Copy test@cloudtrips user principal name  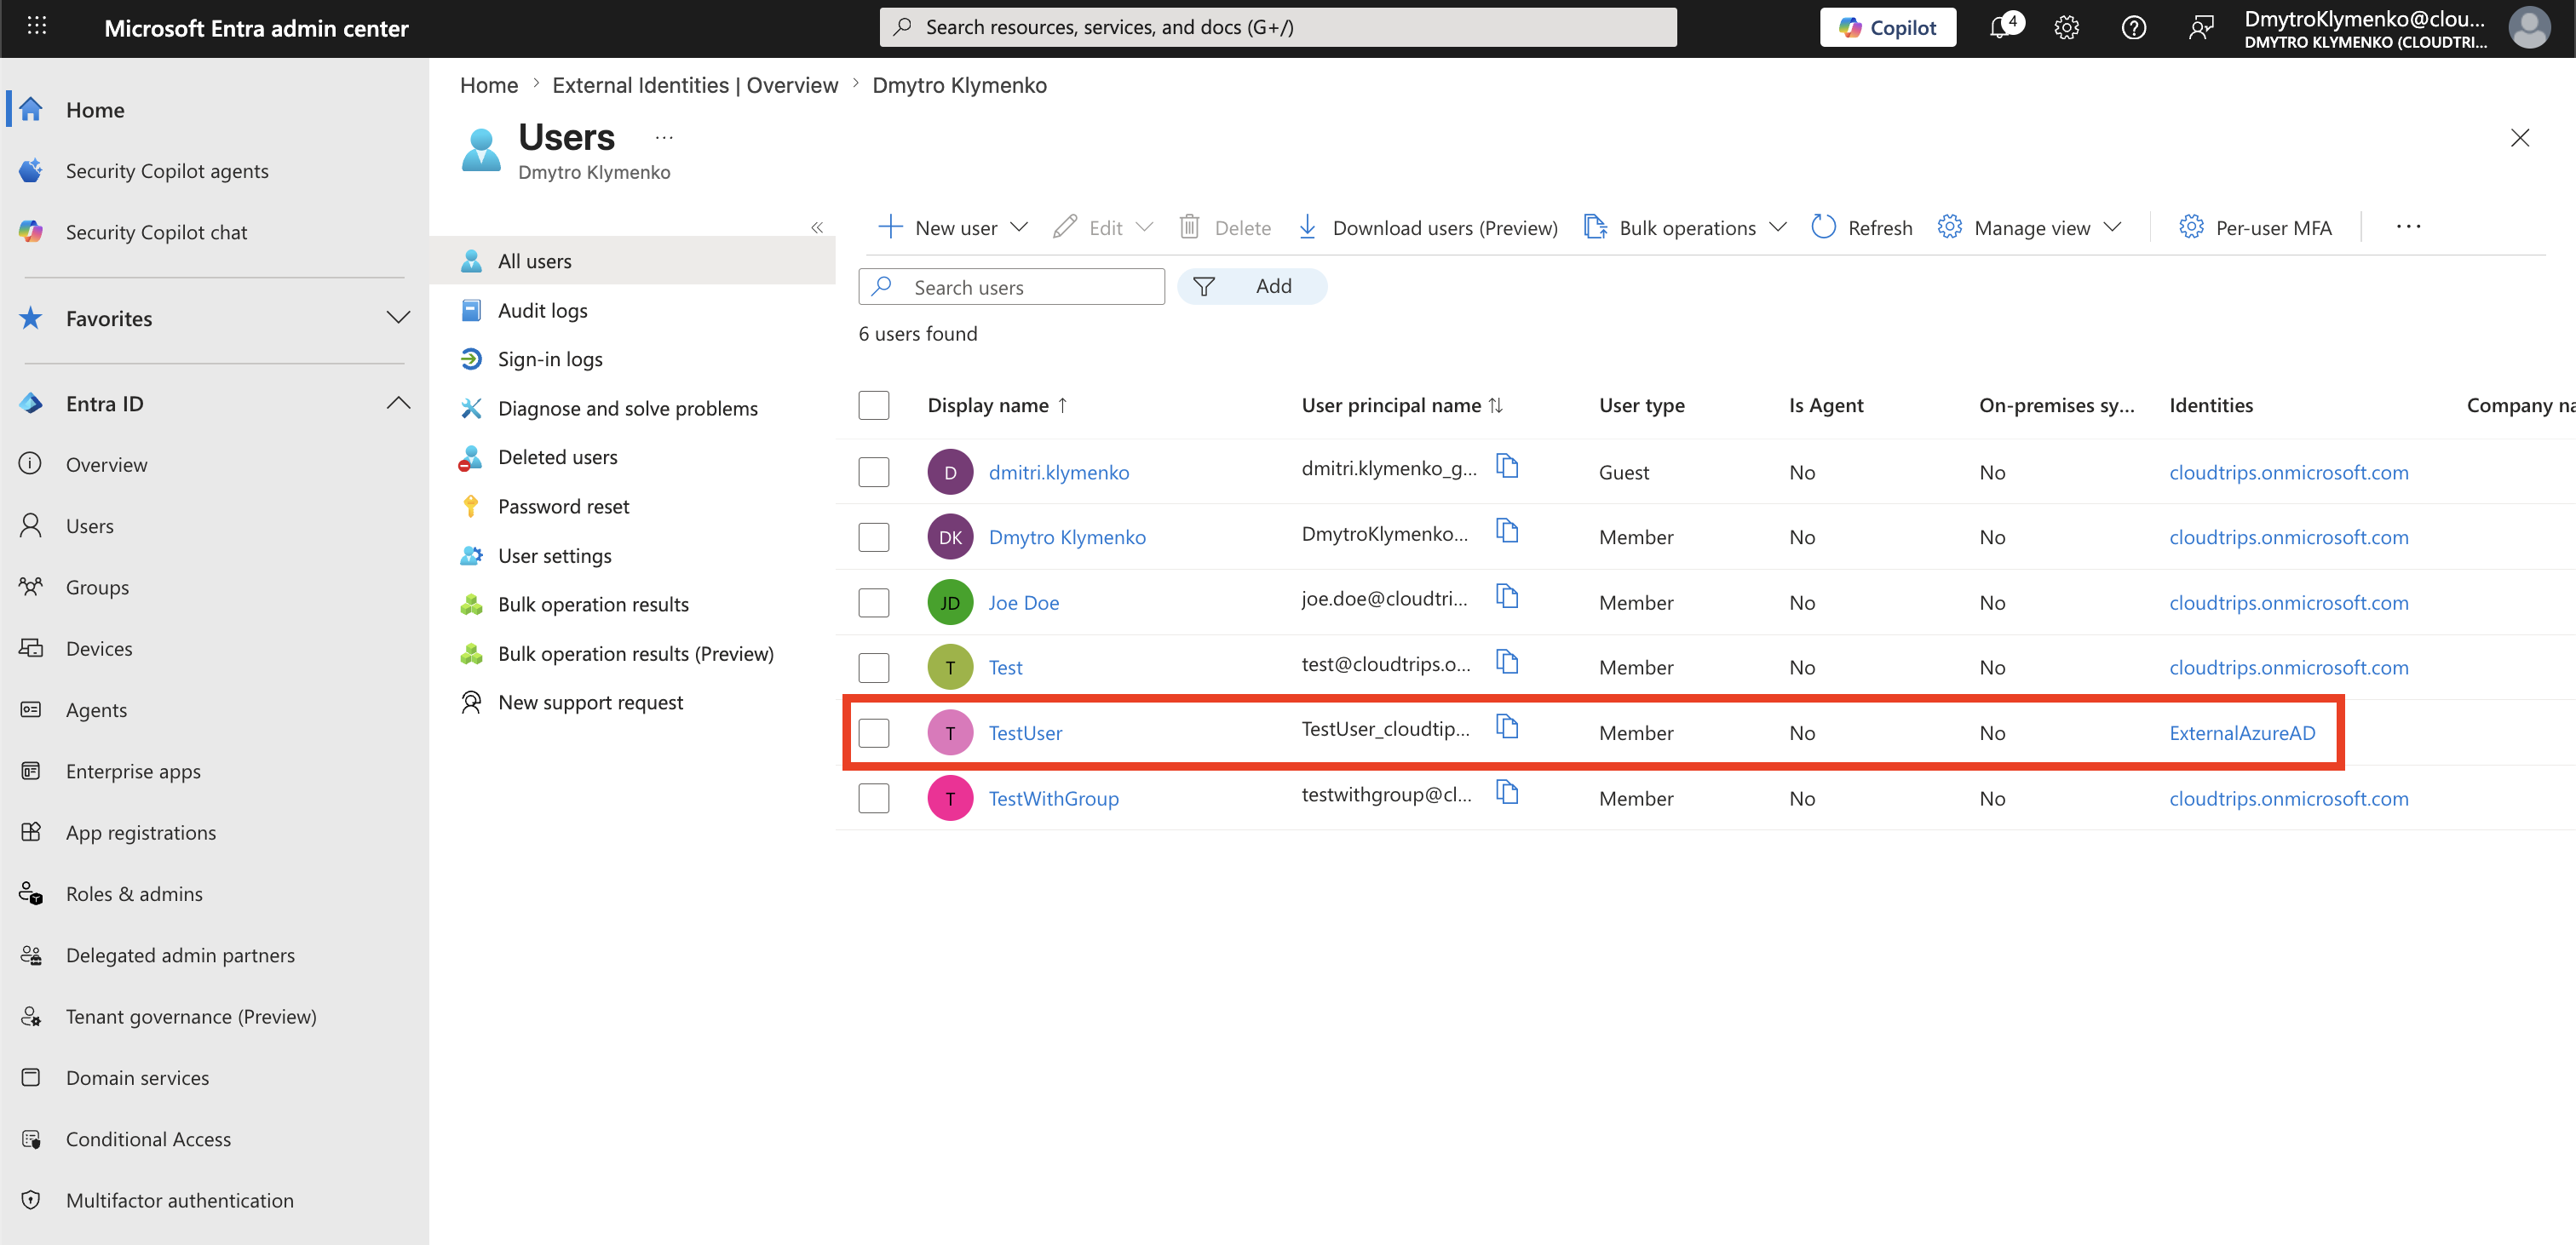pos(1506,661)
